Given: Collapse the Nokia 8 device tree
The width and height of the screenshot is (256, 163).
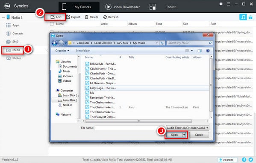Looking at the screenshot, I should [x=3, y=17].
